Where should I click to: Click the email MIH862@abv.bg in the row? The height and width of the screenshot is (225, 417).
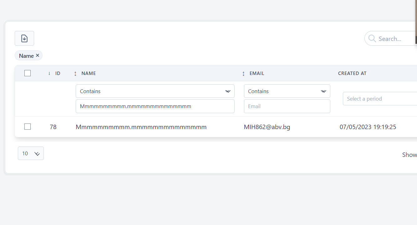[267, 127]
